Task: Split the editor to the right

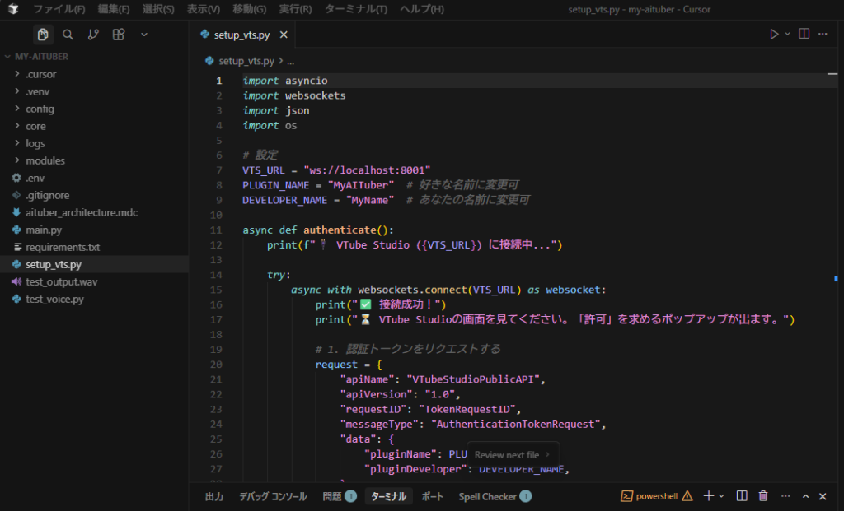Action: point(804,35)
